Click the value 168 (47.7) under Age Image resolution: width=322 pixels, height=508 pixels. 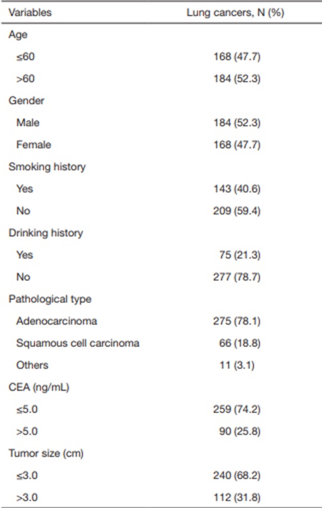[x=237, y=56]
